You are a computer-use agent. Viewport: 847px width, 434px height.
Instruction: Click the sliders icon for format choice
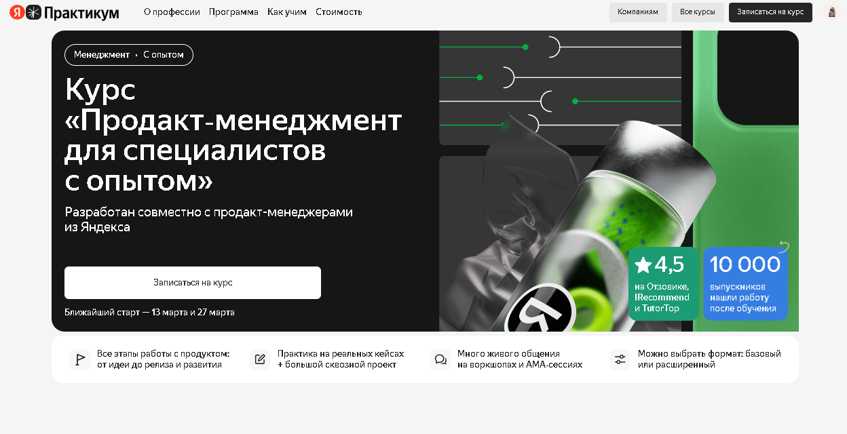[620, 359]
